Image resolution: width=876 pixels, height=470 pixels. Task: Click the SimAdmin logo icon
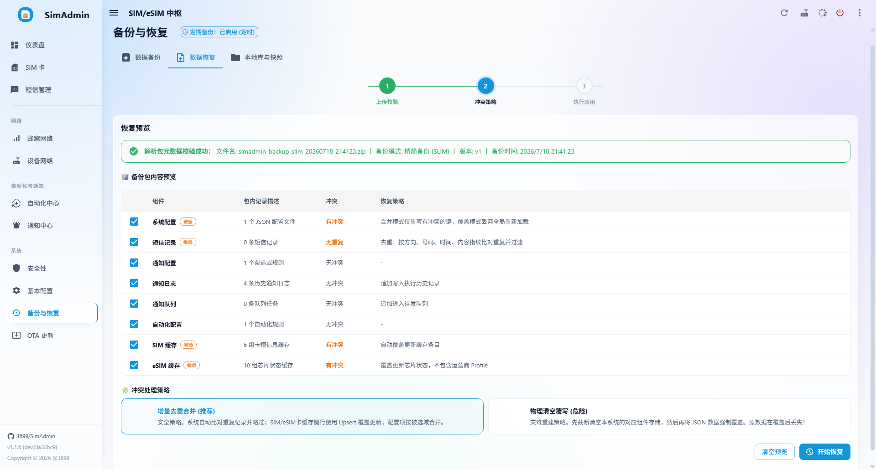click(26, 15)
